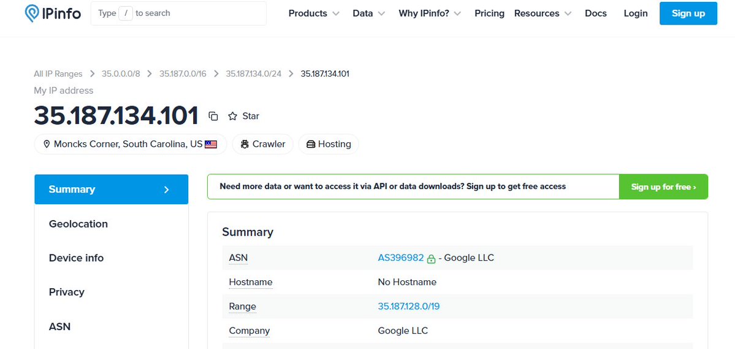Star this IP address

point(243,116)
